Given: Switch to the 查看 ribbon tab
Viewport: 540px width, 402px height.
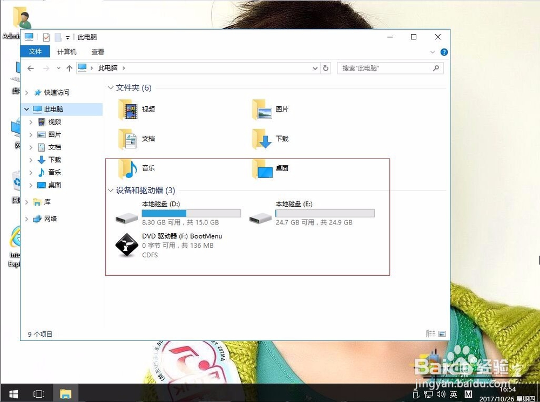Looking at the screenshot, I should click(97, 52).
